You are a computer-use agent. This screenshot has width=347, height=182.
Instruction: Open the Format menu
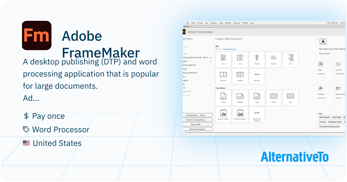coord(200,23)
